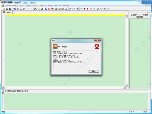The height and width of the screenshot is (114, 152).
Task: Cut selection with the scissors icon
Action: (21, 9)
